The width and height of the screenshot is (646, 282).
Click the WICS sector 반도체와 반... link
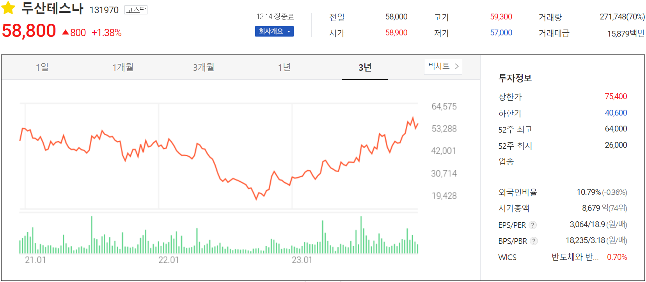pyautogui.click(x=575, y=257)
